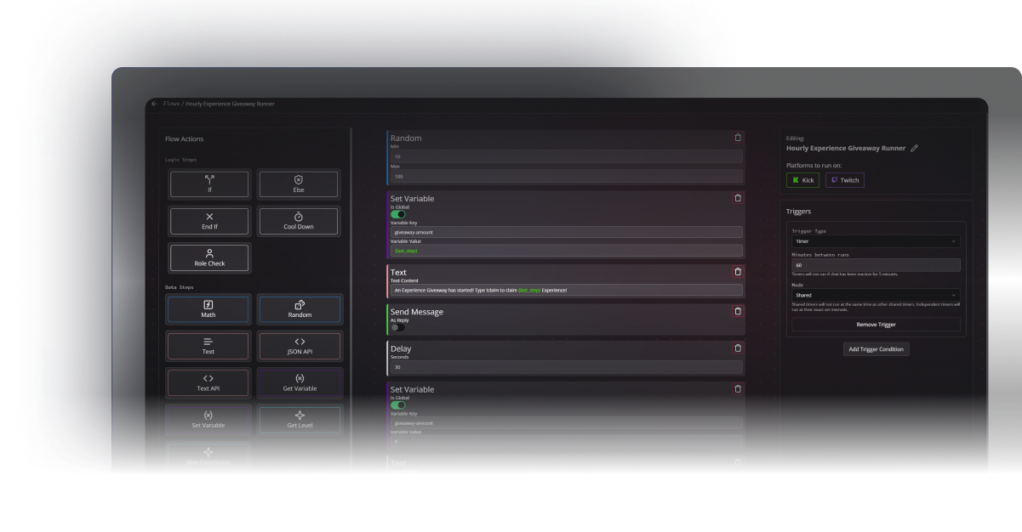The image size is (1022, 532).
Task: Select the Role Check step
Action: (x=208, y=257)
